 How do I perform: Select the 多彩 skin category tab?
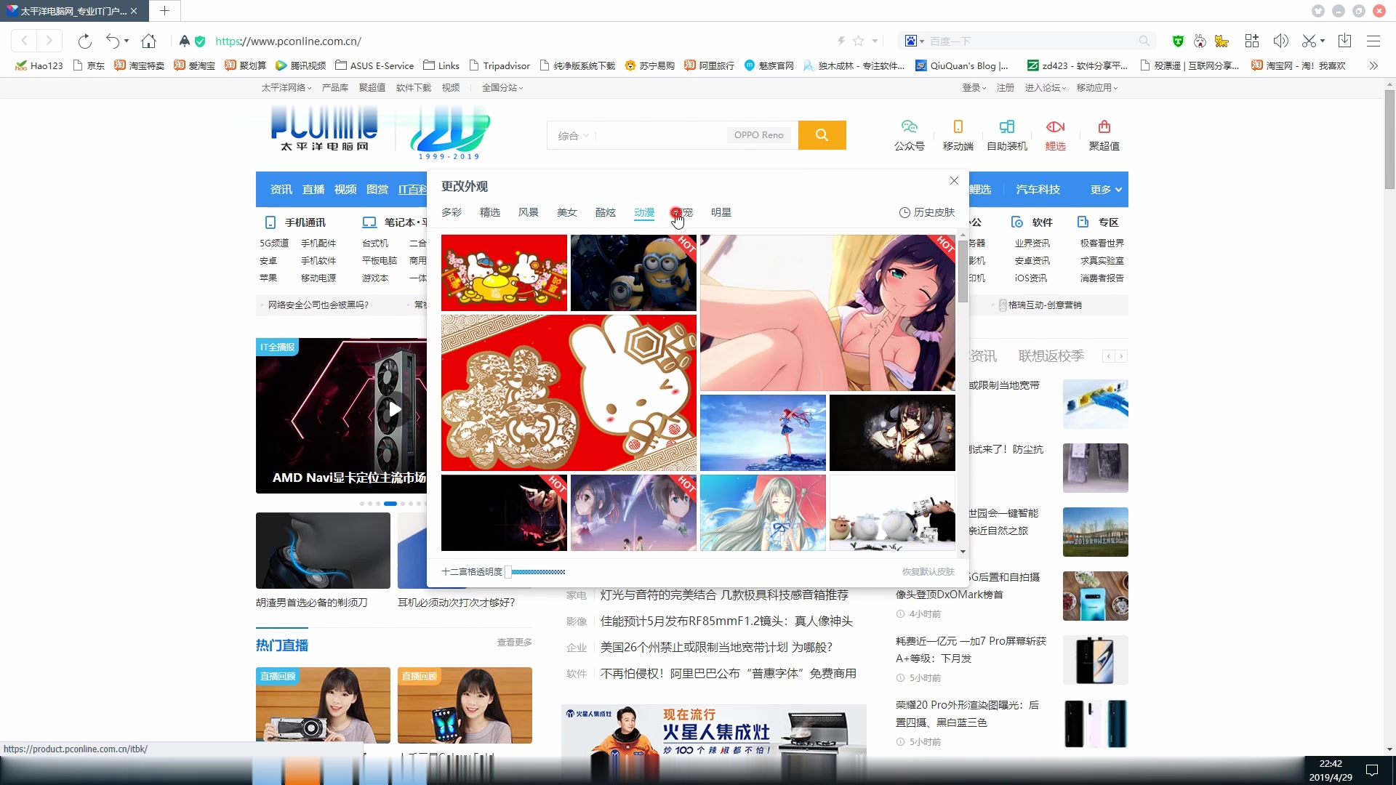coord(452,212)
